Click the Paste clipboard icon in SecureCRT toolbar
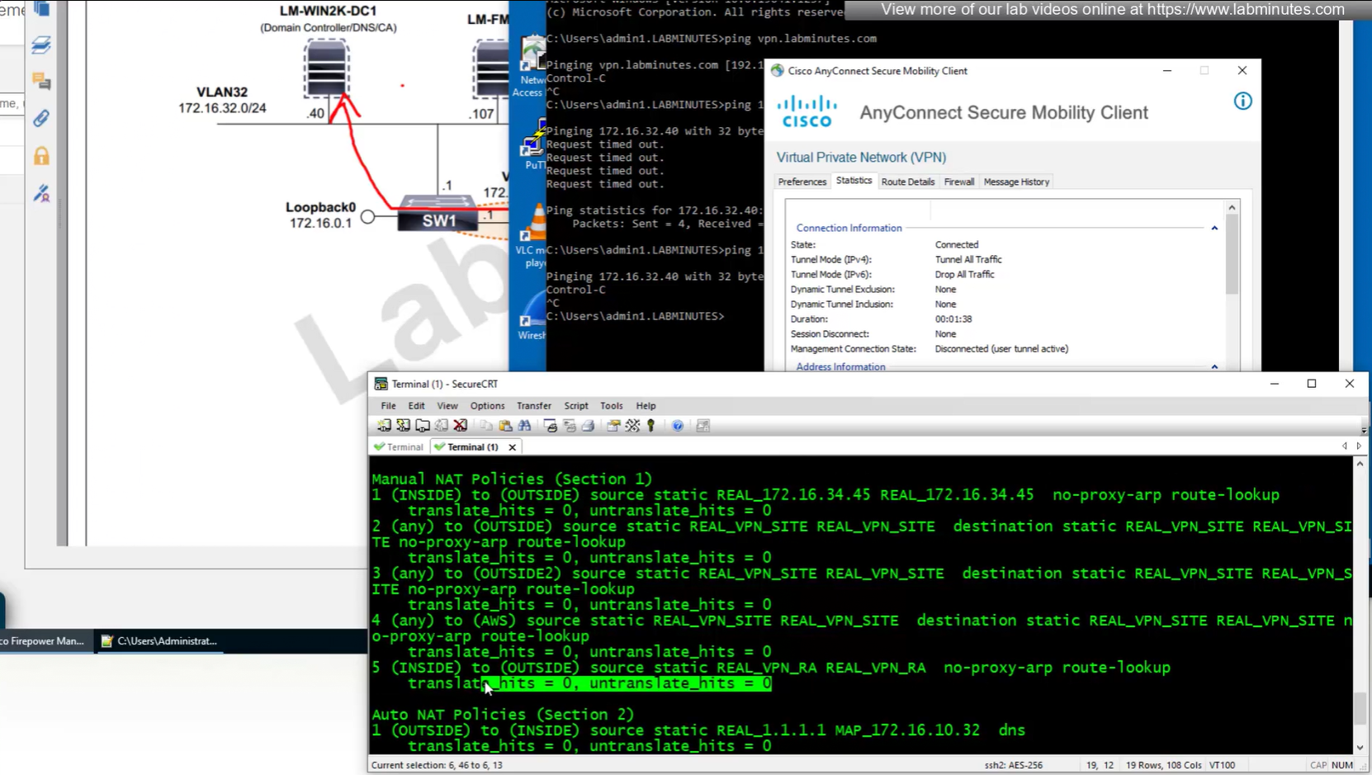 (505, 426)
